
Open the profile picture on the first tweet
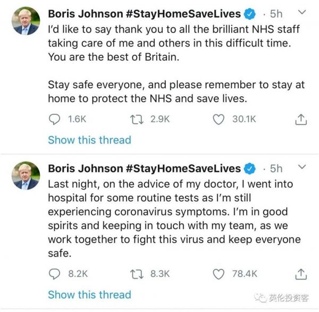pyautogui.click(x=26, y=20)
